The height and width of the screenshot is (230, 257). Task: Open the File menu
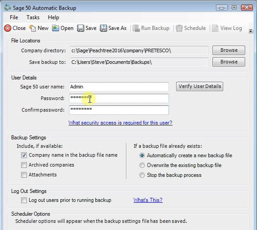(x=14, y=17)
